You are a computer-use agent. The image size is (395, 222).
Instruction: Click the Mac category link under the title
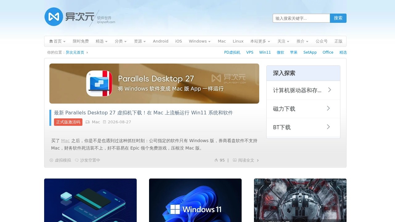point(96,122)
